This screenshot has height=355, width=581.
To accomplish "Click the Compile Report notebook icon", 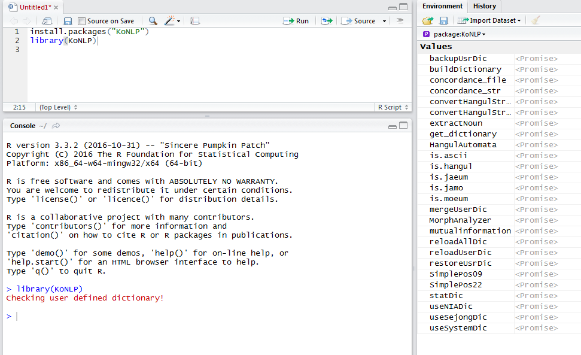I will pyautogui.click(x=195, y=21).
